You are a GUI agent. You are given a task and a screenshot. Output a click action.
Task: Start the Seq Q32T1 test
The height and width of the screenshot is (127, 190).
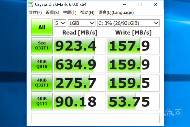tap(42, 46)
